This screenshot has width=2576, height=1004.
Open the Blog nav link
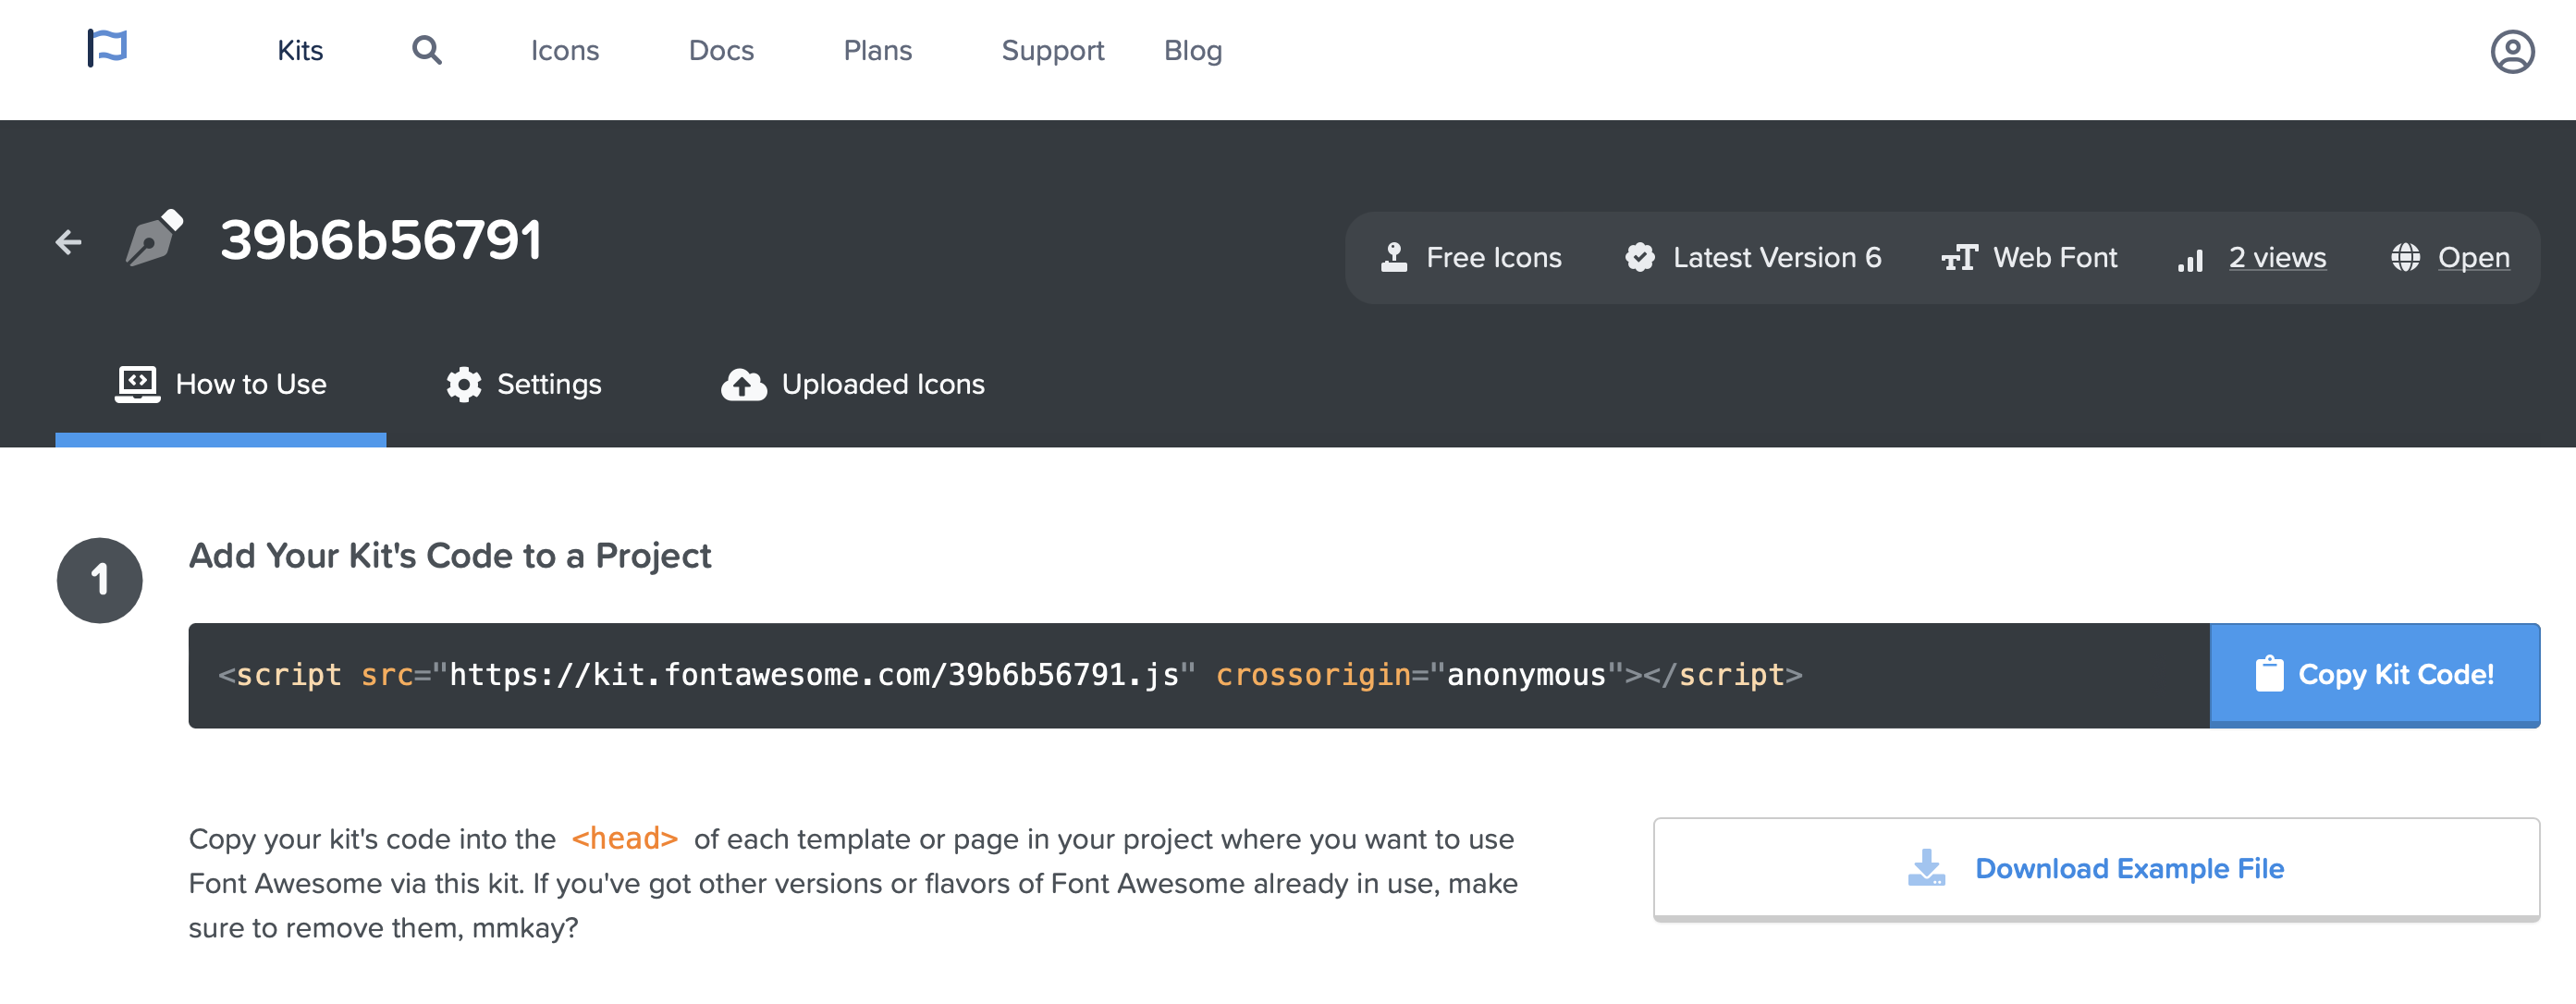click(x=1193, y=50)
